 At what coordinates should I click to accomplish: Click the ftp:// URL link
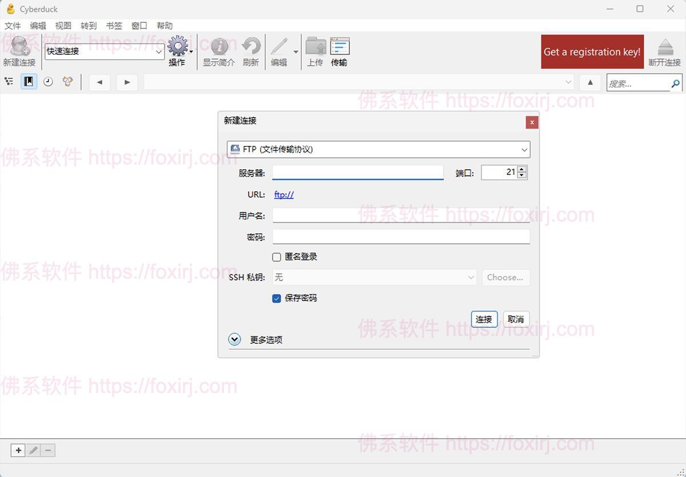click(284, 194)
